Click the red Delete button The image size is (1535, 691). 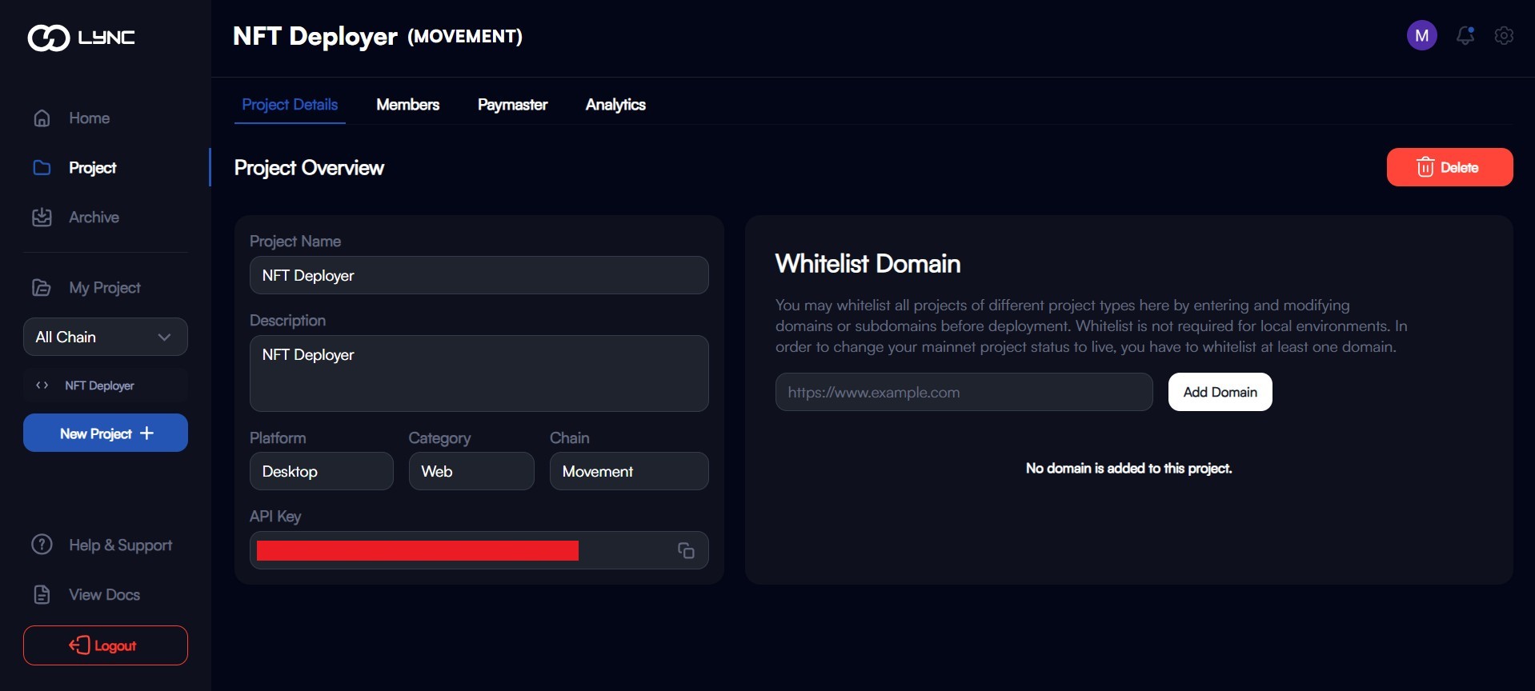[x=1449, y=167]
